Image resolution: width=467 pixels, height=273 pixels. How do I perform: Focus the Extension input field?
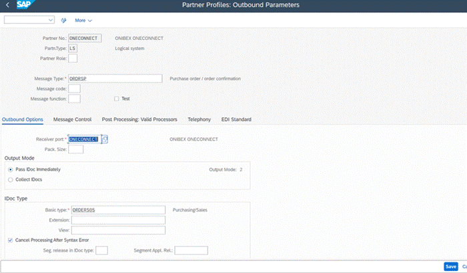(117, 220)
